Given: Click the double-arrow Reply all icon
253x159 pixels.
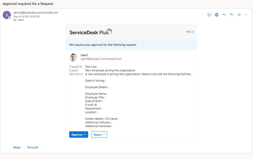Looking at the screenshot, I should (x=231, y=15).
